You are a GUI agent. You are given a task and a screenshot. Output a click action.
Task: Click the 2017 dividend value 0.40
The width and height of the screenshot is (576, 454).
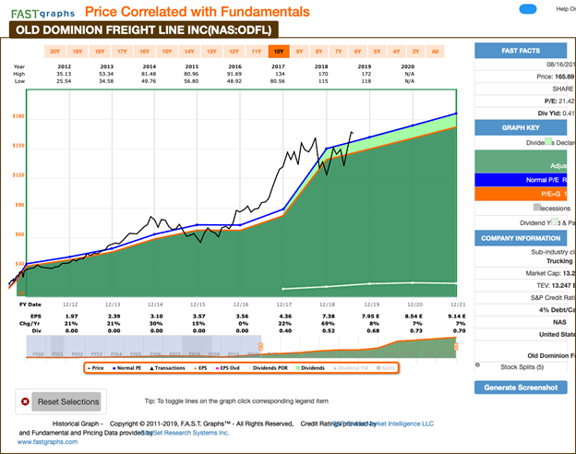285,331
